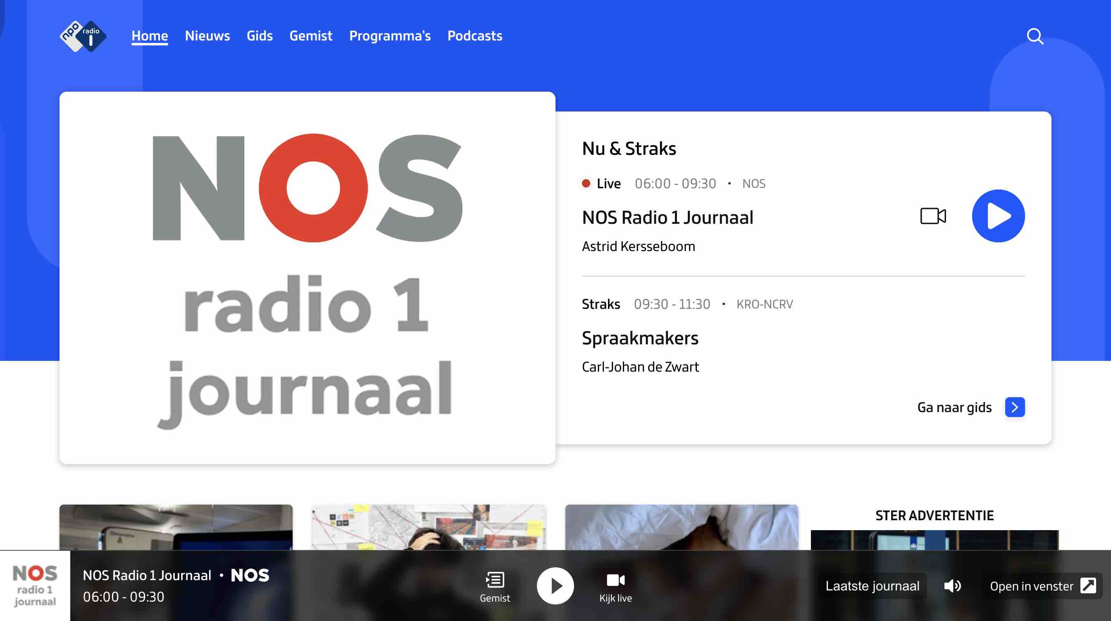Start the live stream with the blue play button
The height and width of the screenshot is (621, 1111).
(x=998, y=216)
